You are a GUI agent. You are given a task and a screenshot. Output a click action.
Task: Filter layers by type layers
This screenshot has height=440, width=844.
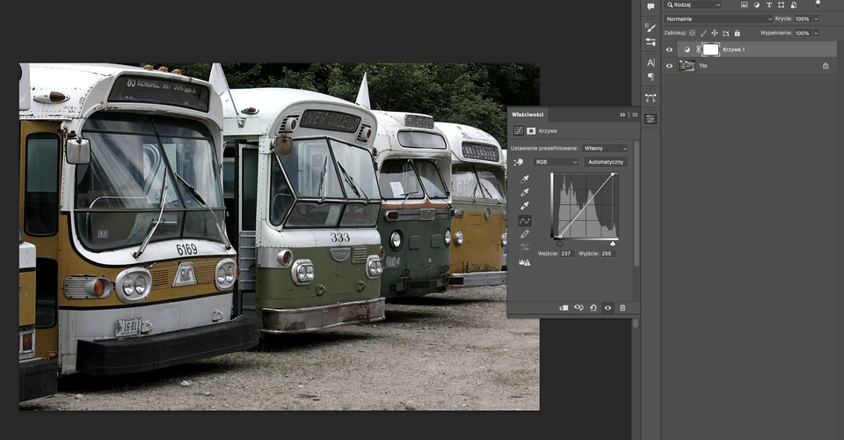[x=768, y=5]
